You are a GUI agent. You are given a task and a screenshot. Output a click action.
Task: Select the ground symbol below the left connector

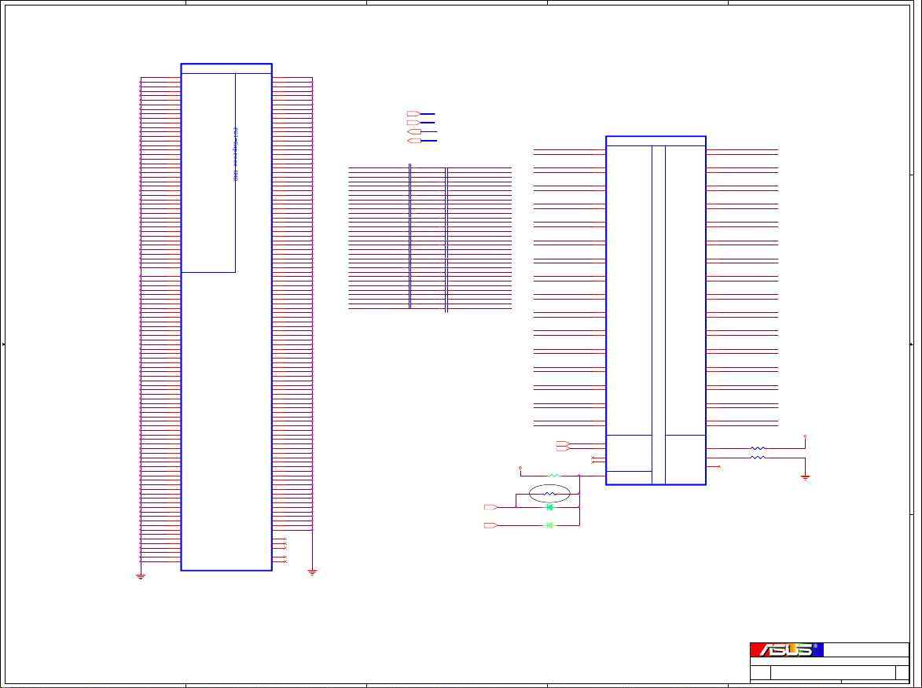click(x=141, y=576)
